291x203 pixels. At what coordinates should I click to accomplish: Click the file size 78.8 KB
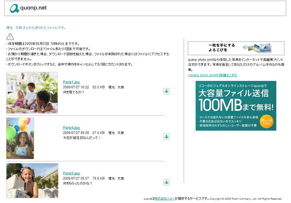[x=99, y=178]
